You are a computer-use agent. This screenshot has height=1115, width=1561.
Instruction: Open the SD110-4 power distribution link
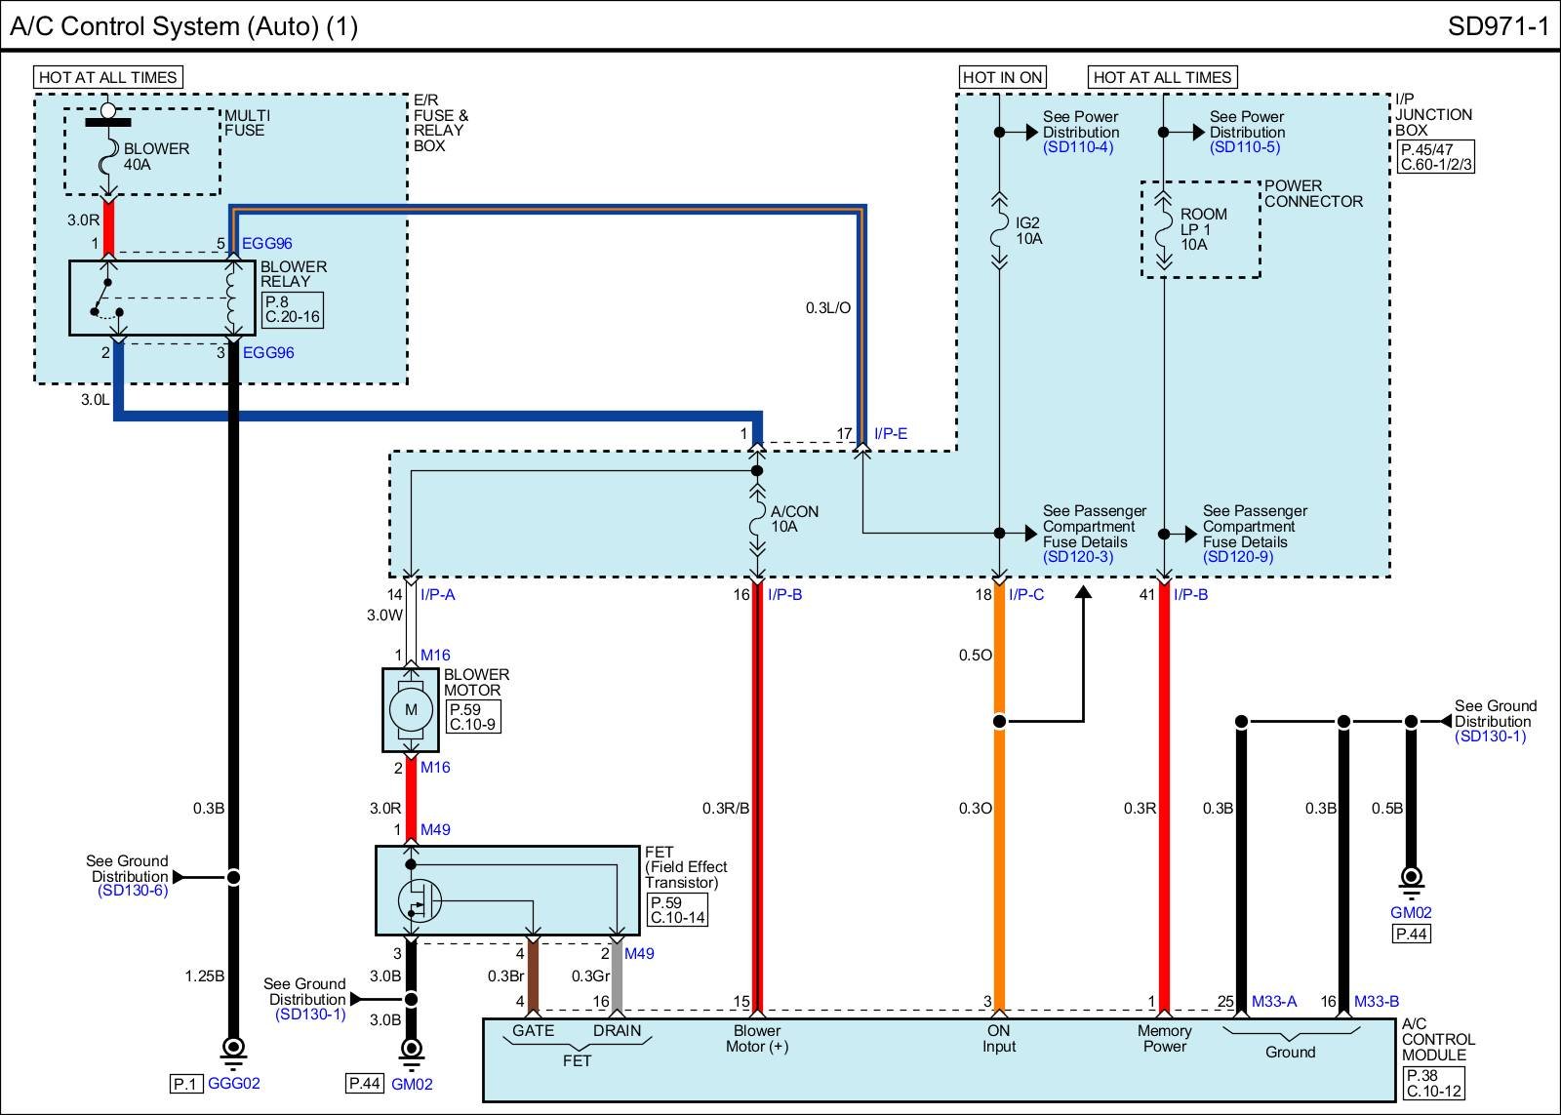(1077, 147)
